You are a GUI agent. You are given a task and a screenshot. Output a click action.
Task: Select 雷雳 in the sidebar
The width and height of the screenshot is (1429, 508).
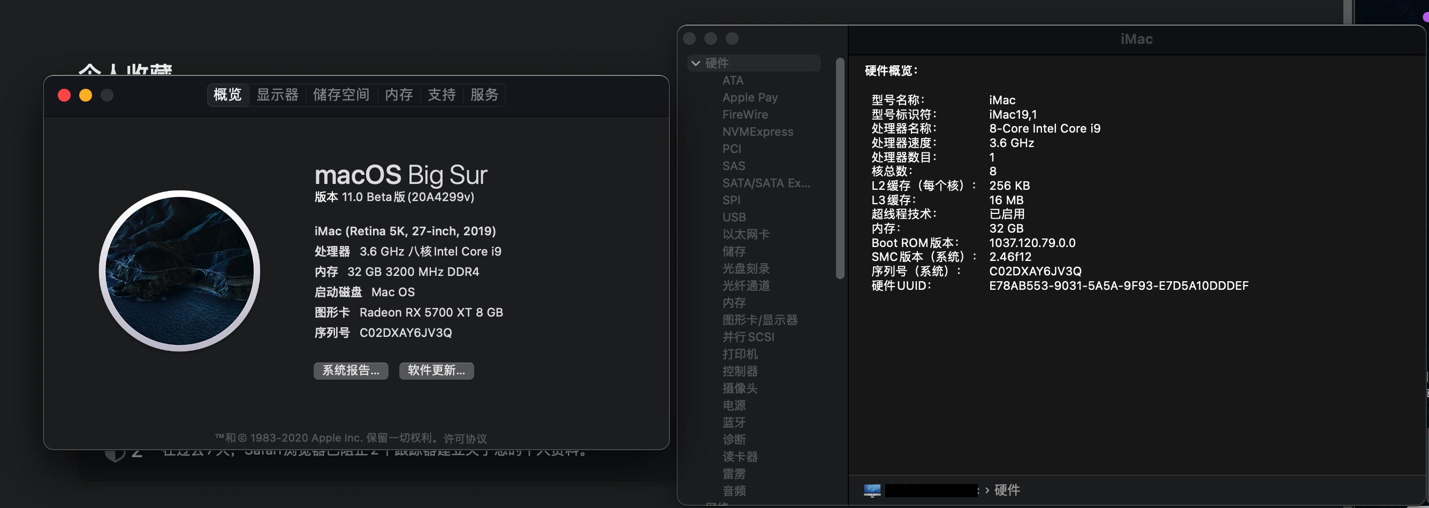734,474
